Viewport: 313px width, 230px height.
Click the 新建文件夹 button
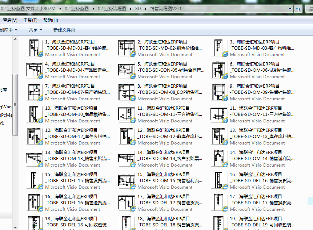64,30
